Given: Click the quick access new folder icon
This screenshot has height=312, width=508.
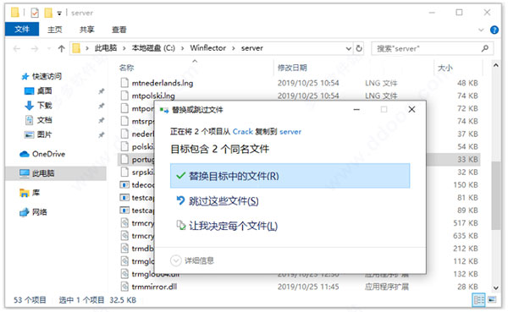Looking at the screenshot, I should pos(48,13).
